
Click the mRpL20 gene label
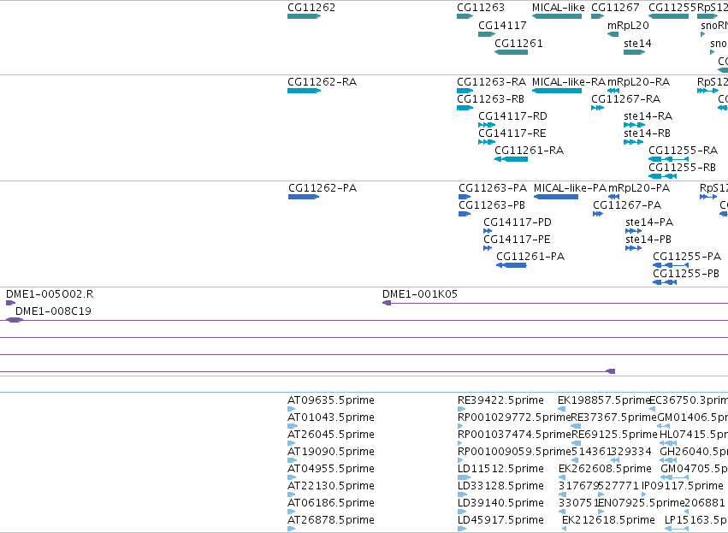pos(628,26)
